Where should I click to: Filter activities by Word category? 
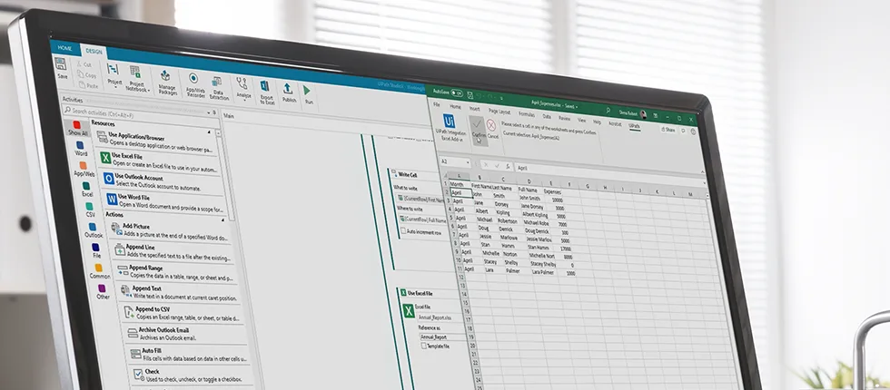click(81, 149)
